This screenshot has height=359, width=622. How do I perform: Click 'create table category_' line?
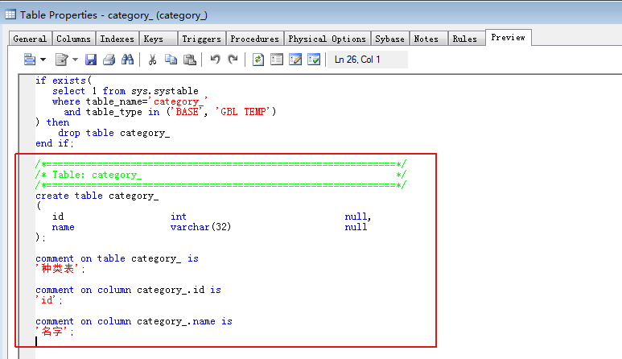coord(97,196)
